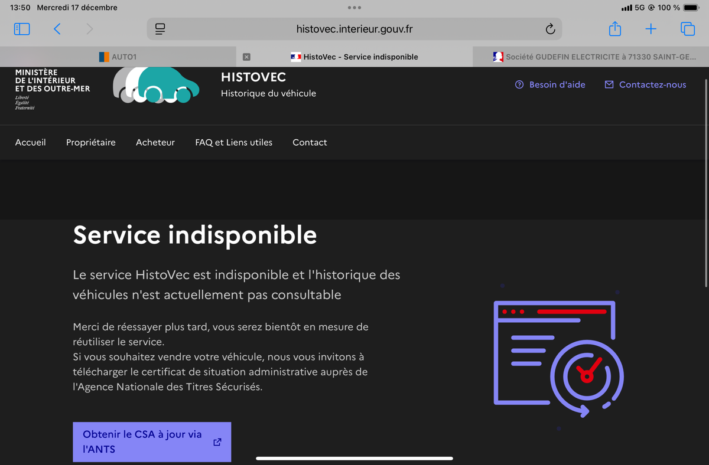The height and width of the screenshot is (465, 709).
Task: Click Obtenir le CSA à jour button
Action: 152,441
